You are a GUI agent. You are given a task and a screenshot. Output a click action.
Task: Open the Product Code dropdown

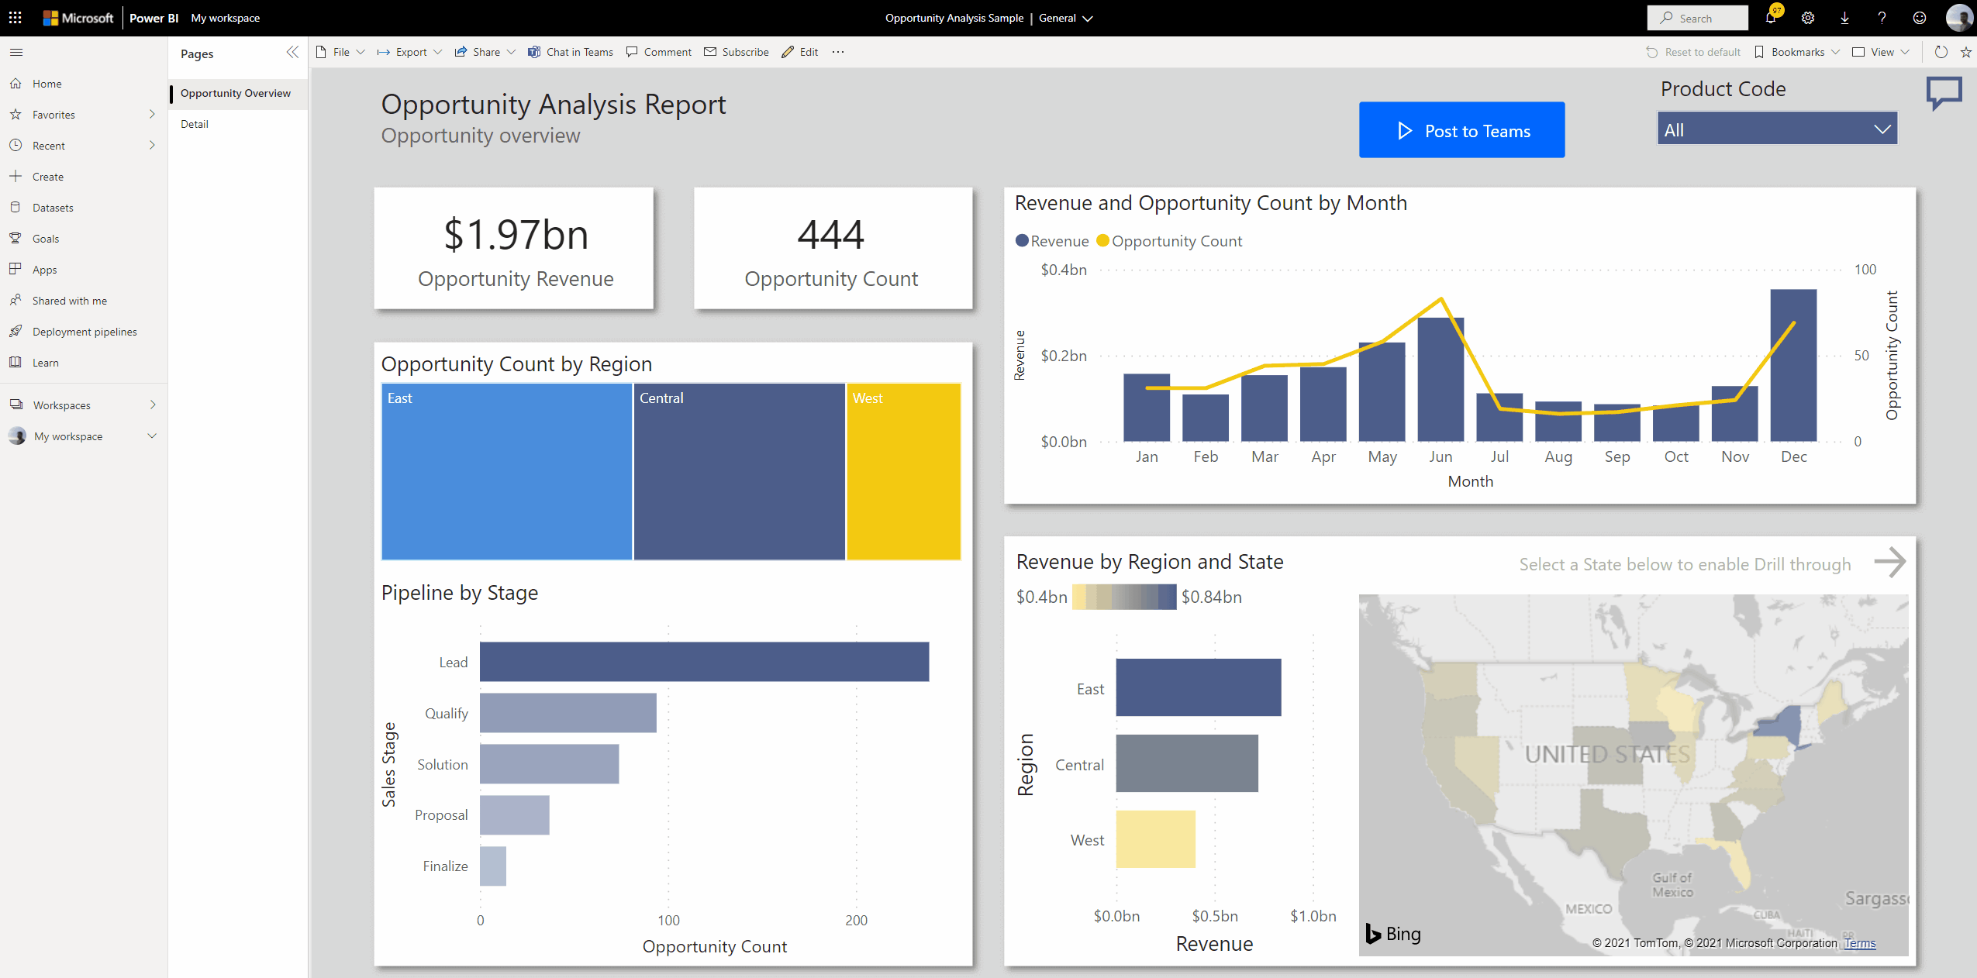pos(1777,129)
